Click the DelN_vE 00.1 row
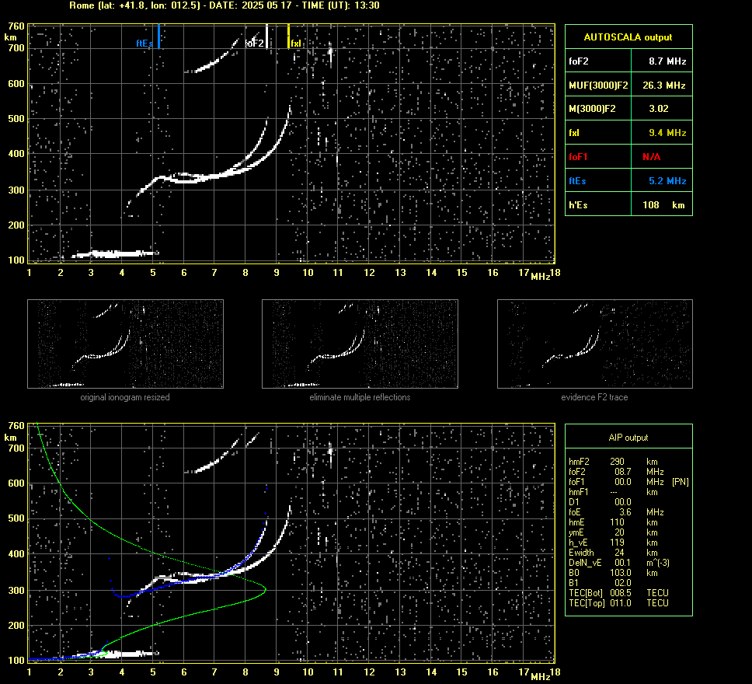The image size is (752, 684). (618, 563)
